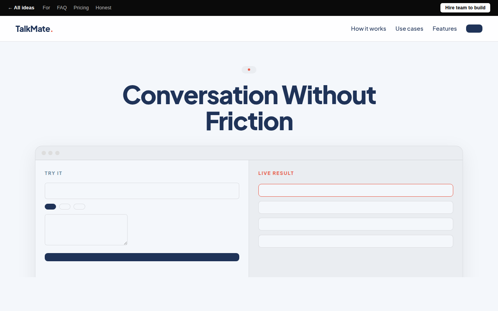This screenshot has width=498, height=311.
Task: Click the TalkMate logo
Action: click(34, 29)
